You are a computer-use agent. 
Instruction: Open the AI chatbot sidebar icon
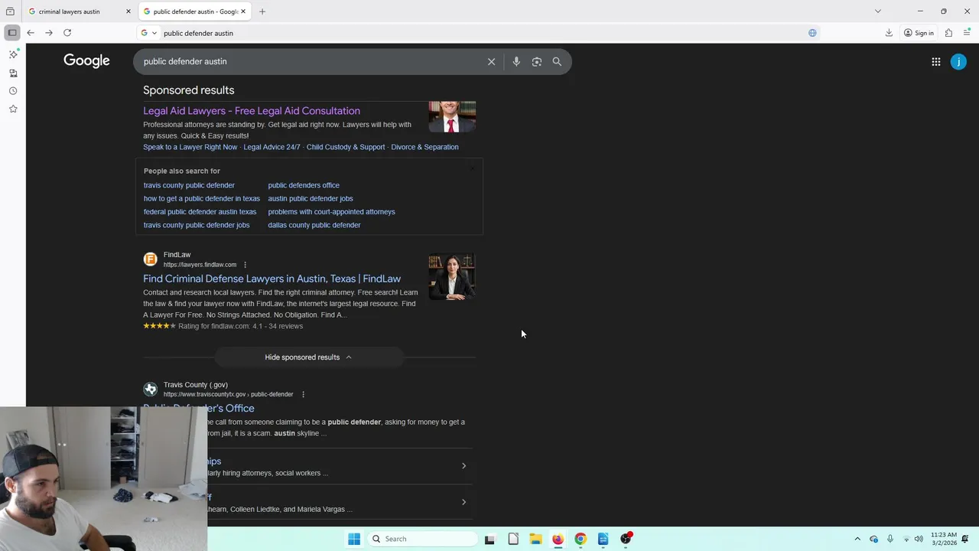[x=13, y=54]
